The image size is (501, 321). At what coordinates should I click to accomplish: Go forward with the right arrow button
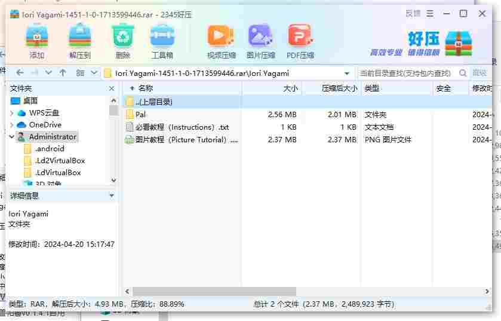(35, 73)
